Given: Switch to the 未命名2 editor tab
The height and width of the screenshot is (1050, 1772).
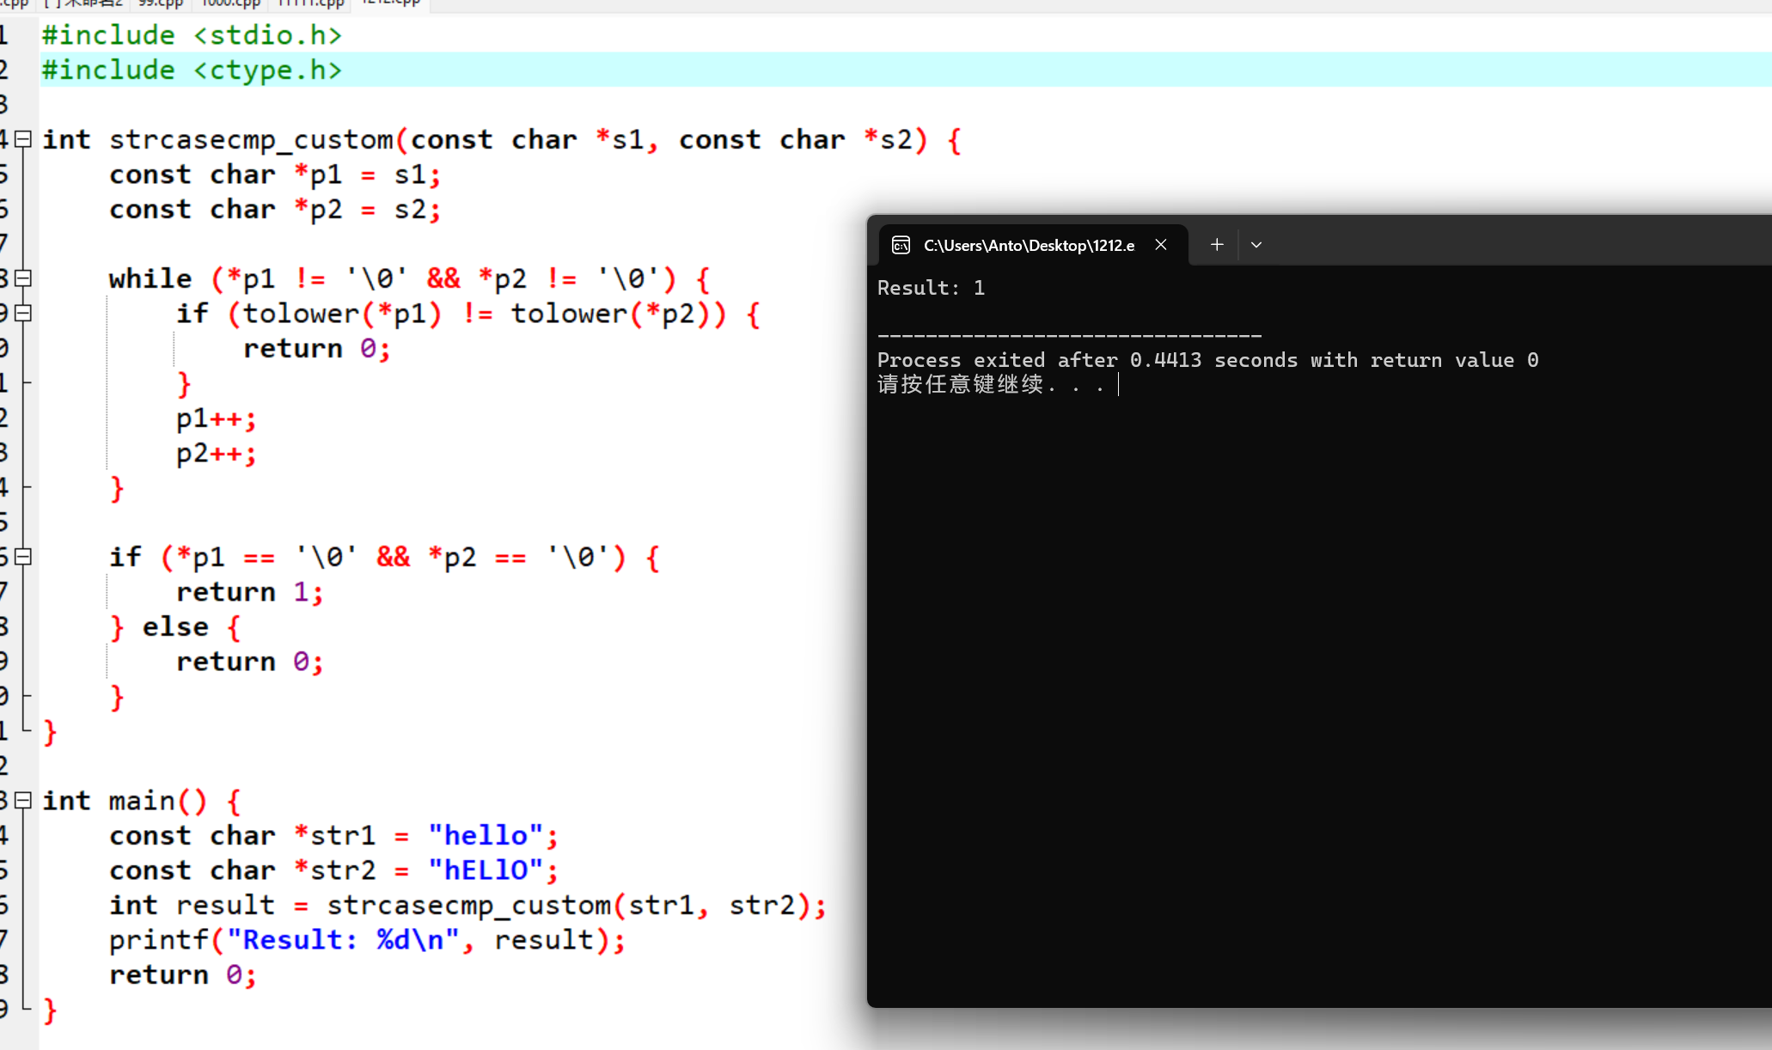Looking at the screenshot, I should coord(84,3).
